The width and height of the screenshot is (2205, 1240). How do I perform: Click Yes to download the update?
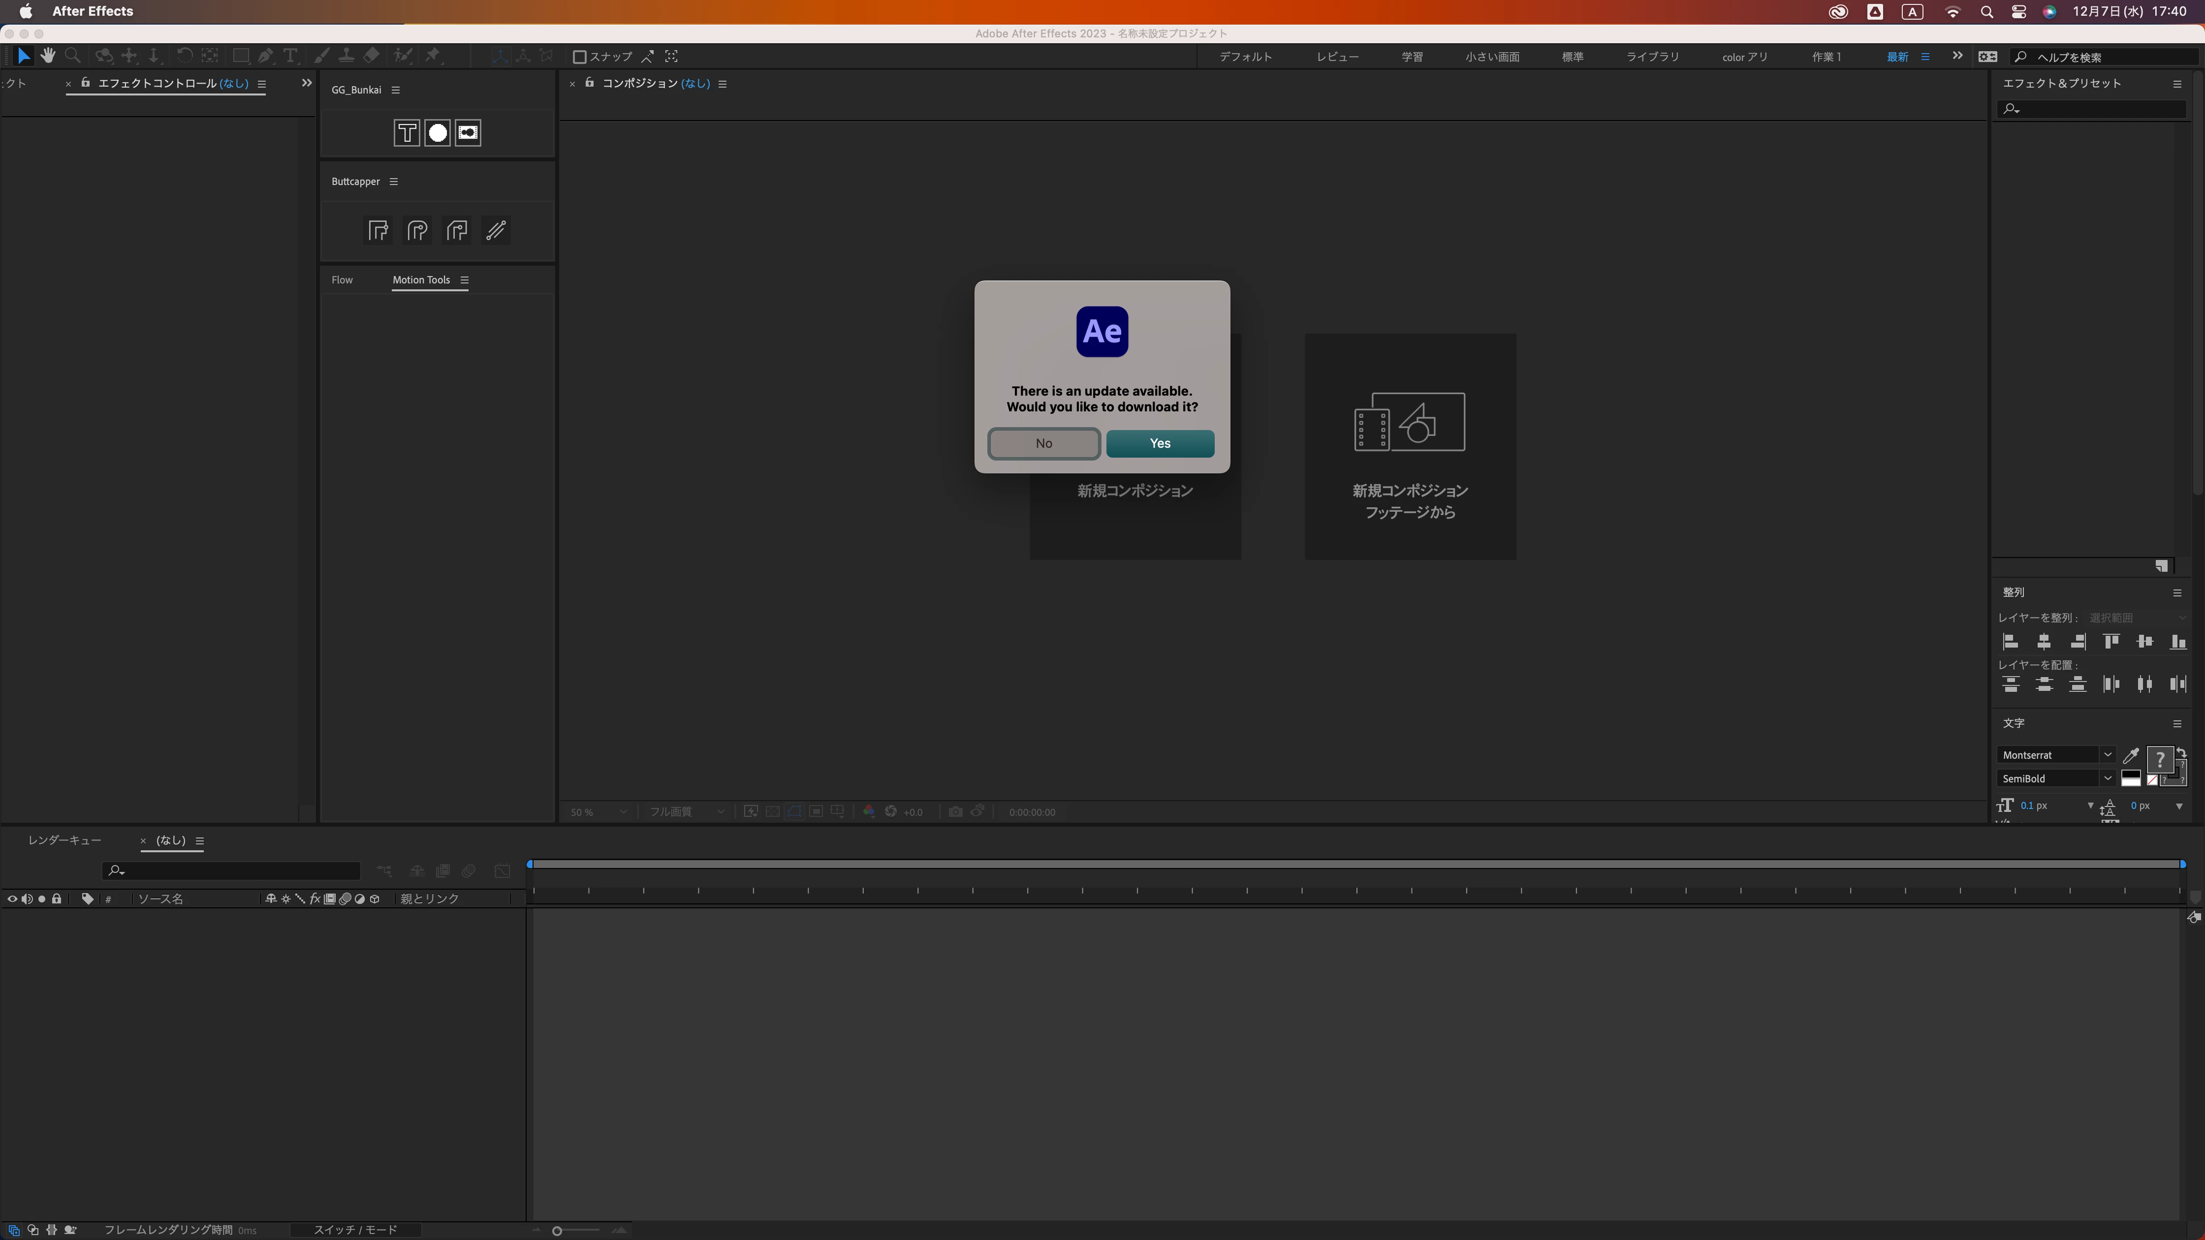click(1159, 443)
